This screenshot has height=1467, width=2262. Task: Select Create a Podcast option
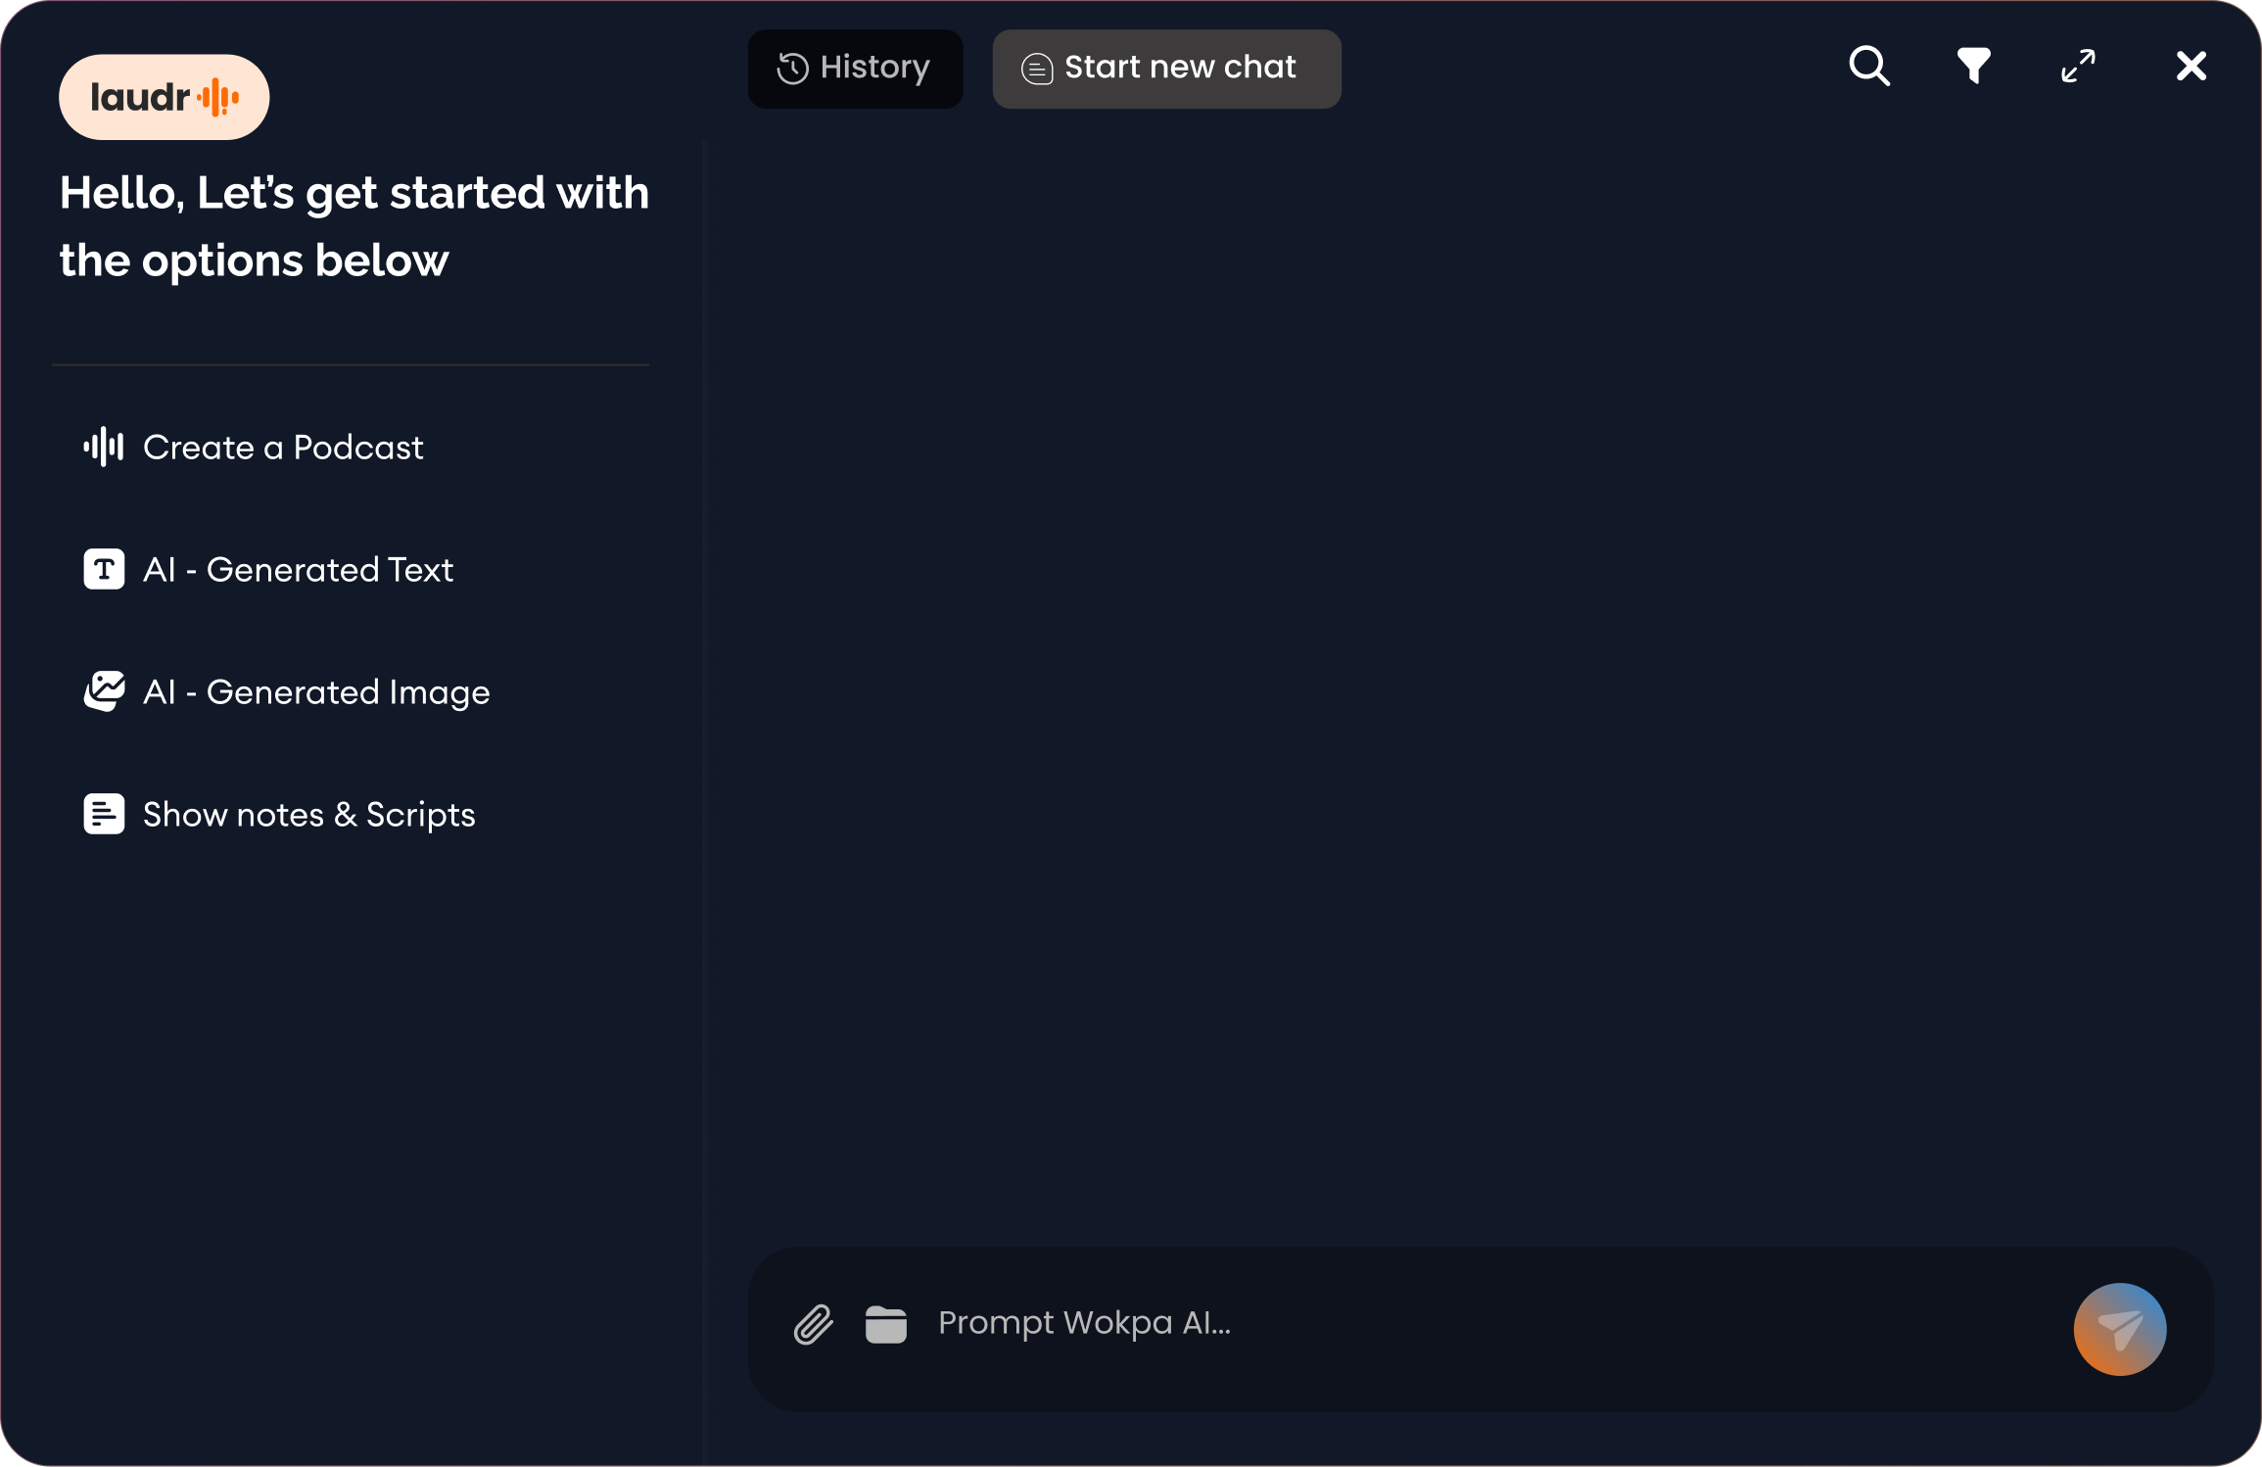click(283, 448)
